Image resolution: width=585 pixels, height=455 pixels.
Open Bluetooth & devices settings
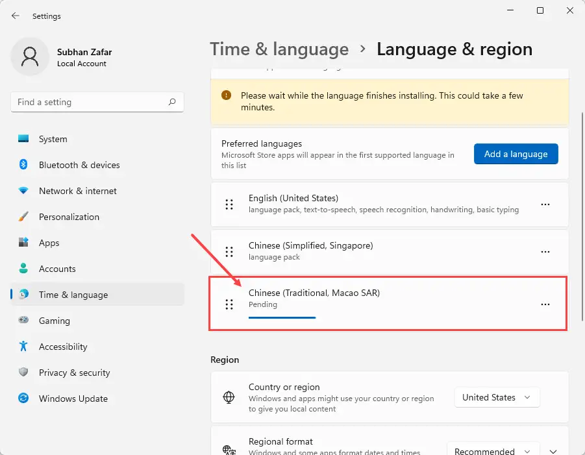click(97, 165)
